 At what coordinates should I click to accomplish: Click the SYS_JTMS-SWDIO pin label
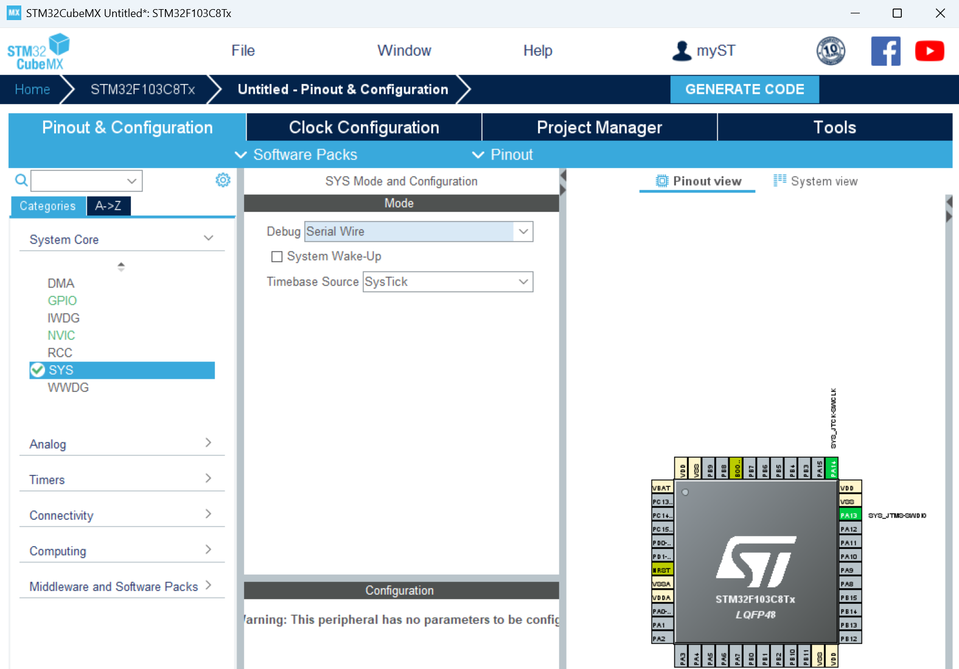pos(897,516)
